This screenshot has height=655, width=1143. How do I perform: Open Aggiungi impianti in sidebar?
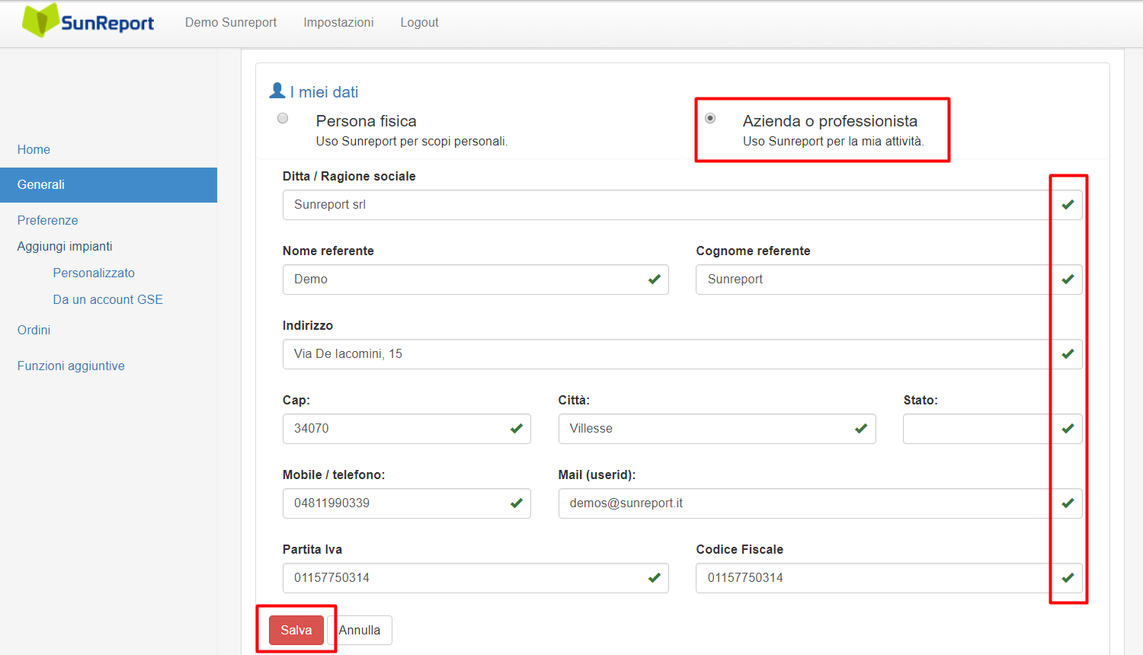click(65, 246)
